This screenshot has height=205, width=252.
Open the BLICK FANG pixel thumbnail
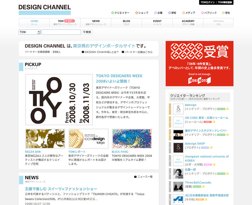click(x=132, y=138)
